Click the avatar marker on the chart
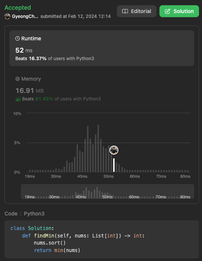The width and height of the screenshot is (202, 261). click(114, 150)
